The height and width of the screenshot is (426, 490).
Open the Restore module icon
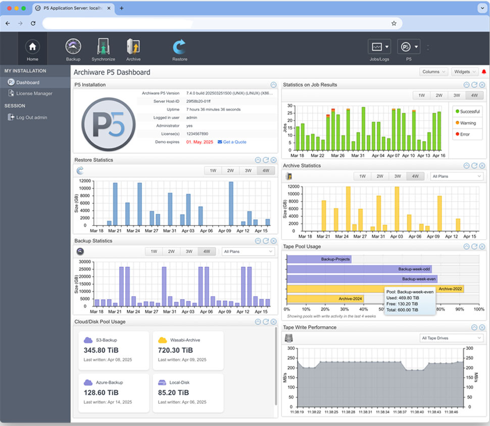tap(179, 47)
